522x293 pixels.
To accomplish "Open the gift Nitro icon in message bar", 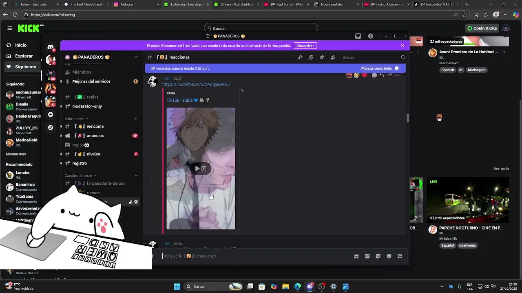I will [356, 256].
